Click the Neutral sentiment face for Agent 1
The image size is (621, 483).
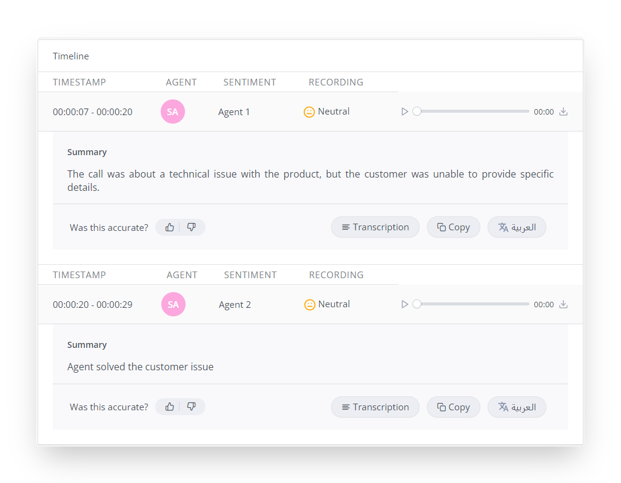[309, 112]
